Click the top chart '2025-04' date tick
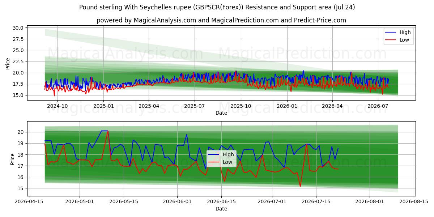This screenshot has height=217, width=434. point(149,106)
